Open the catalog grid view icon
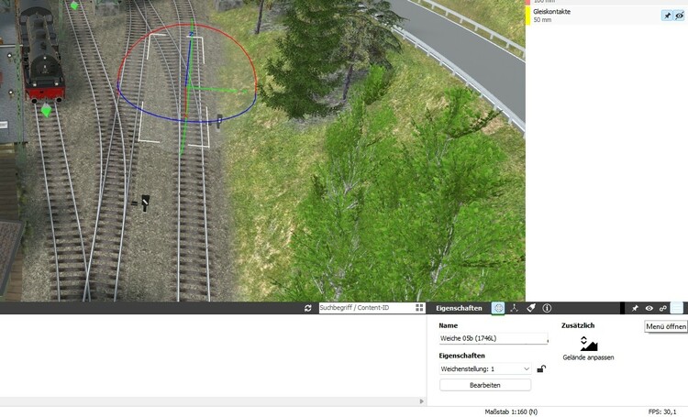688x417 pixels. click(x=419, y=308)
